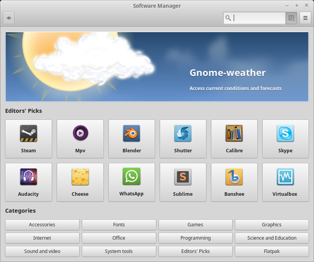Open the Gnome-weather featured banner
The image size is (314, 262).
[157, 67]
